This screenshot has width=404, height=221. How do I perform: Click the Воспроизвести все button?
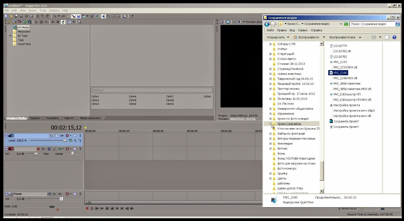coord(342,37)
